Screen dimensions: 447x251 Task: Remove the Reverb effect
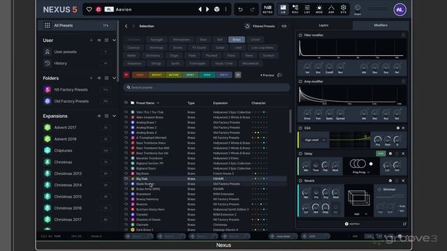click(x=403, y=181)
